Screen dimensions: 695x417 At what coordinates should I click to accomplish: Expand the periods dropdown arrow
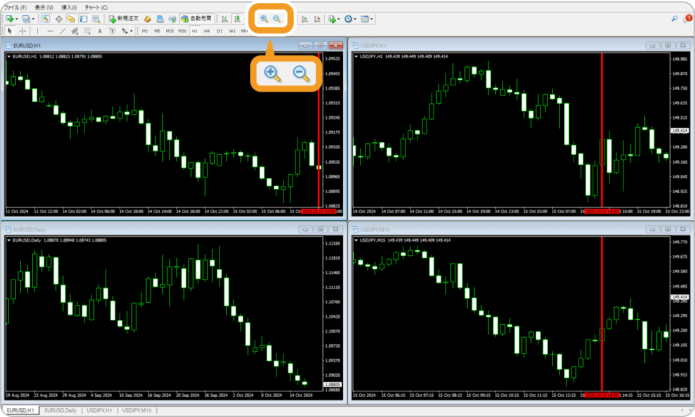click(355, 19)
